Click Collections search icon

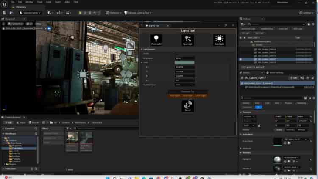point(36,169)
